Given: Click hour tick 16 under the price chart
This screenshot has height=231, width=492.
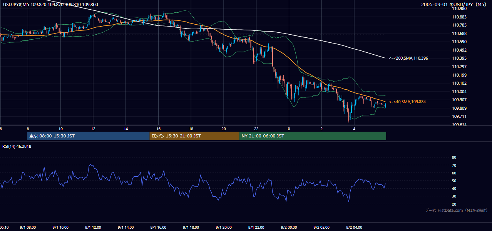Looking at the screenshot, I should (x=158, y=129).
